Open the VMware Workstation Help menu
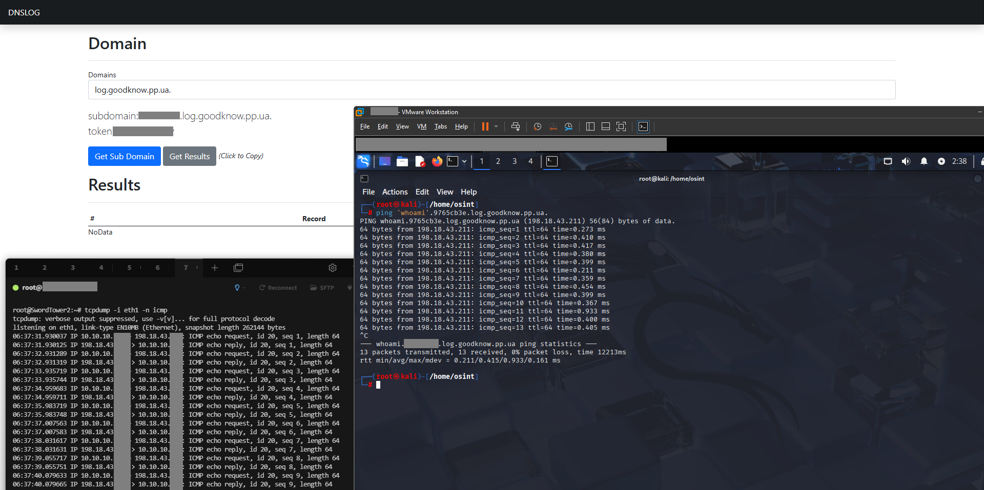Viewport: 984px width, 490px height. pos(461,126)
